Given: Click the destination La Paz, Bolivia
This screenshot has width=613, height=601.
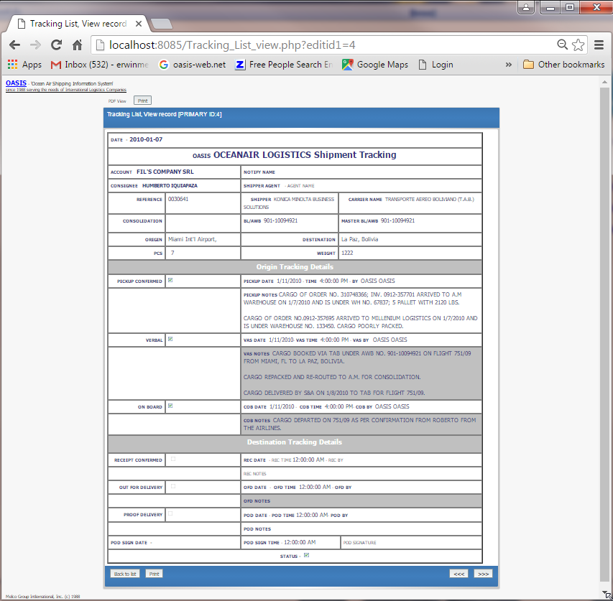Looking at the screenshot, I should pyautogui.click(x=359, y=239).
